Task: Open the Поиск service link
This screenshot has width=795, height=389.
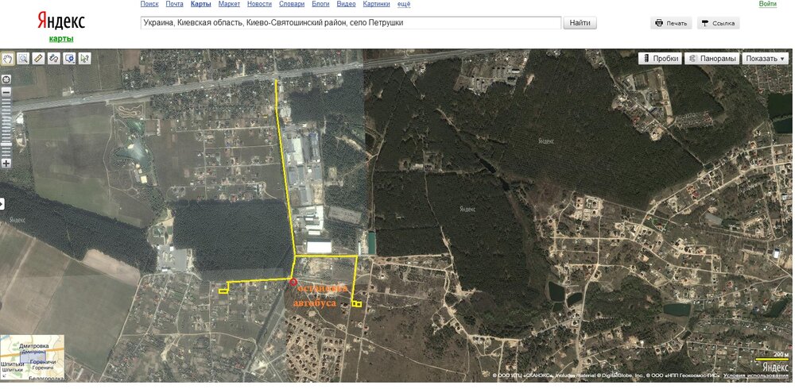Action: tap(149, 4)
